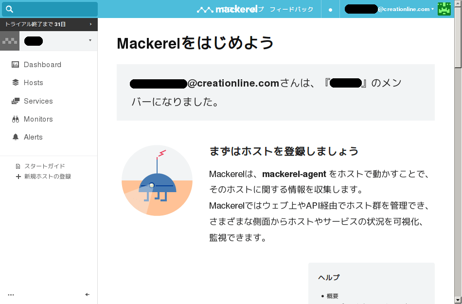This screenshot has height=304, width=462.
Task: Click the Monitors binoculars icon
Action: pos(16,119)
